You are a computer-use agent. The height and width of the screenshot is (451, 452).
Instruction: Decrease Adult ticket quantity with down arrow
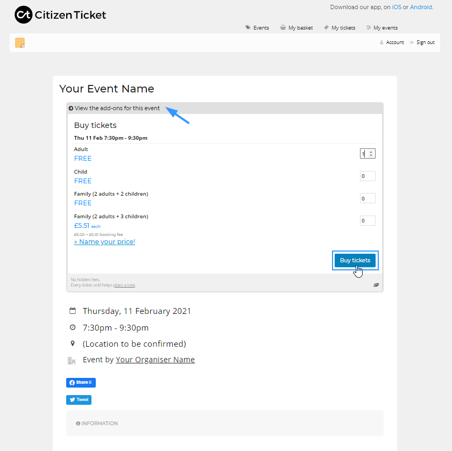[x=371, y=155]
